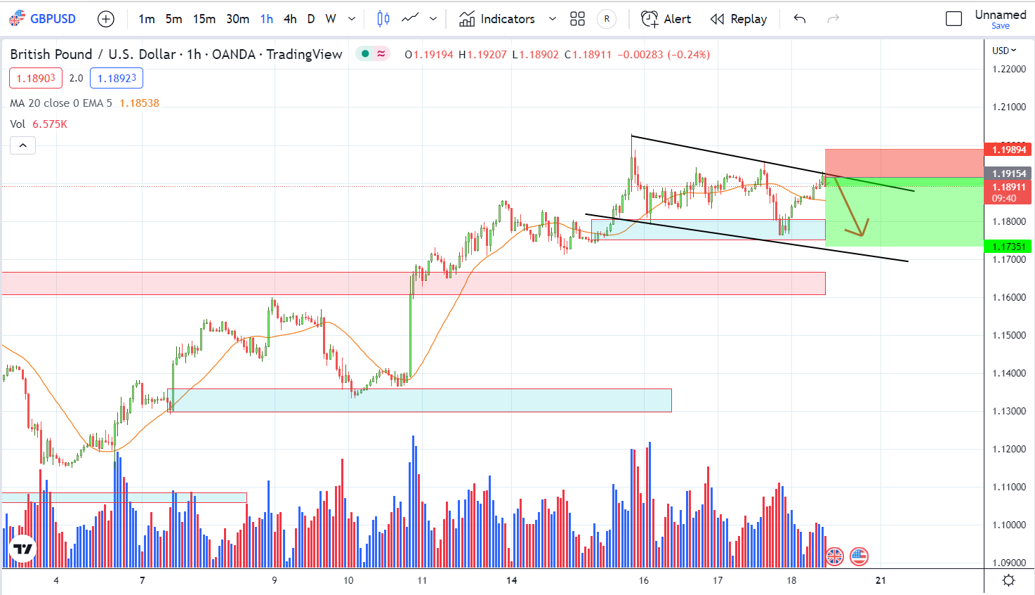Viewport: 1035px width, 595px height.
Task: Choose the line chart style icon
Action: click(x=410, y=19)
